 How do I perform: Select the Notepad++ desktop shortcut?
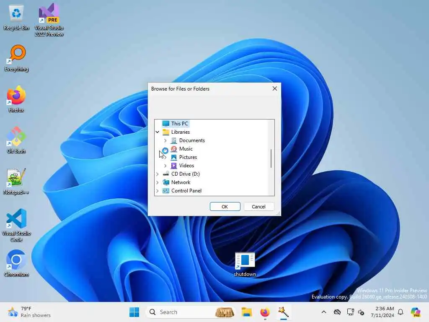16,182
